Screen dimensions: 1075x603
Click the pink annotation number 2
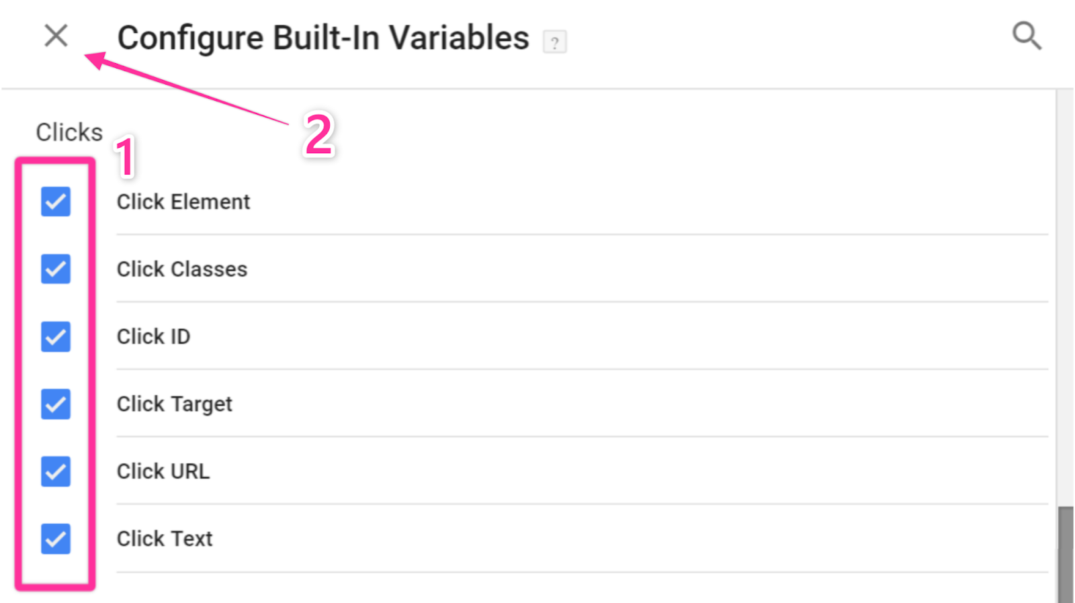pos(318,135)
